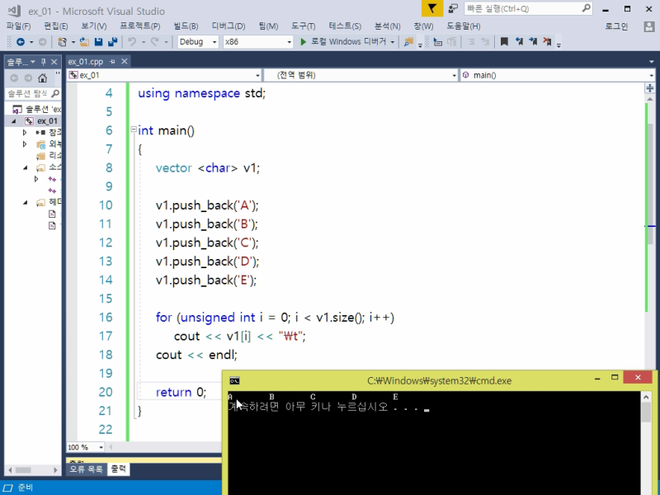660x495 pixels.
Task: Click the Undo arrow icon
Action: (x=132, y=42)
